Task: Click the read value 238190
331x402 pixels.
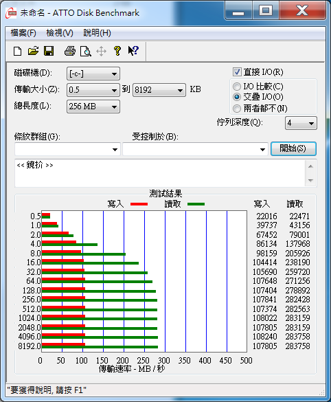Action: 298,263
